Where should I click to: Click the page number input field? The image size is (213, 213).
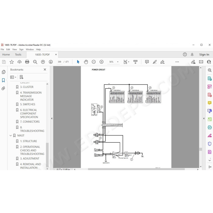point(59,62)
